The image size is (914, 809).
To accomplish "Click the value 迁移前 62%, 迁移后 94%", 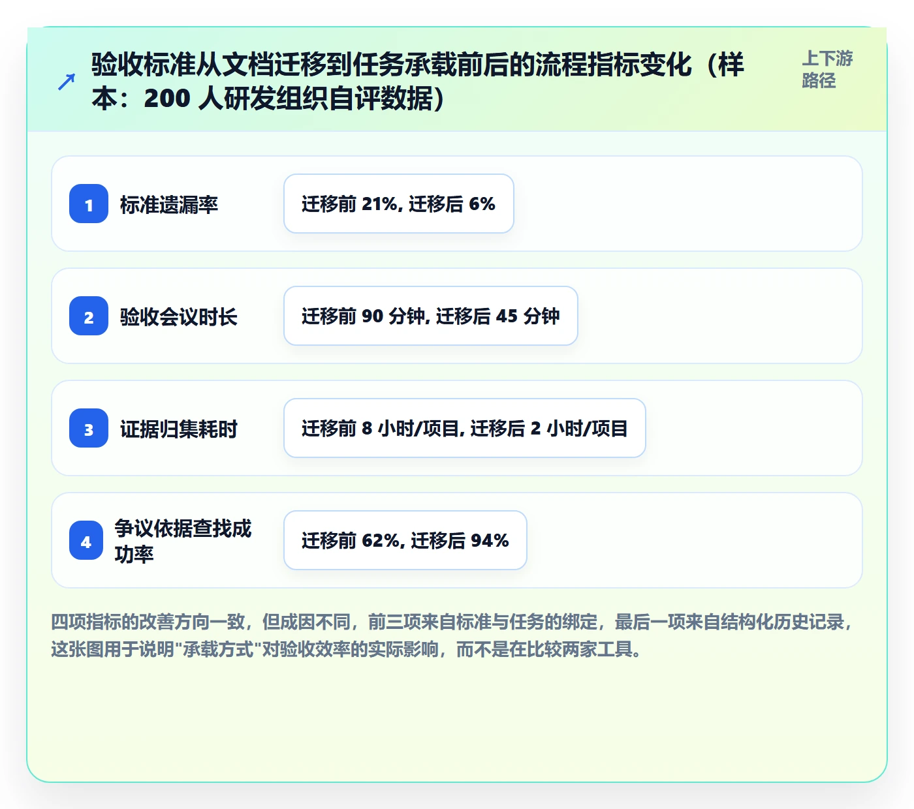I will (405, 540).
